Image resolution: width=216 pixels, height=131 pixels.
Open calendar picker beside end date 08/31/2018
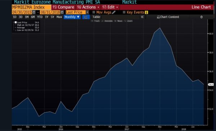pyautogui.click(x=62, y=12)
